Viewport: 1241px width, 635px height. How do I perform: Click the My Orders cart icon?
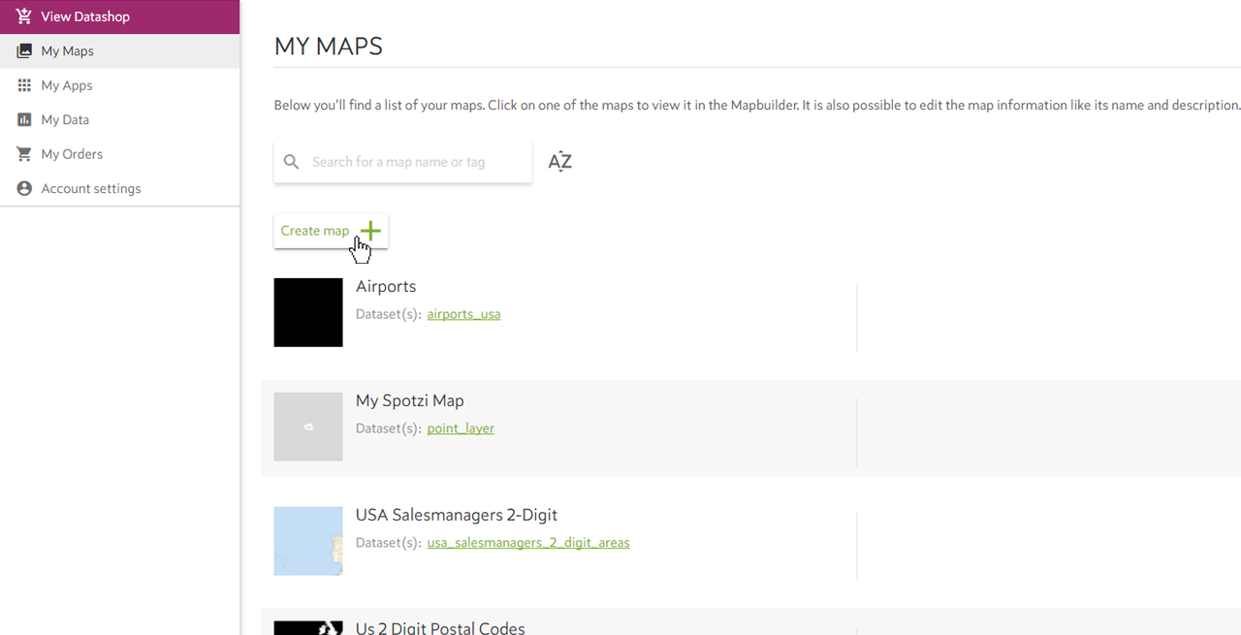[24, 154]
